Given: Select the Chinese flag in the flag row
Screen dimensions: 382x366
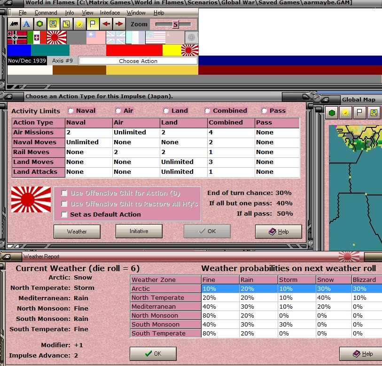Looking at the screenshot, I should 96,38.
